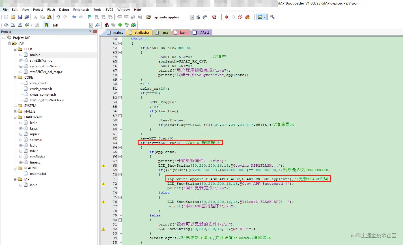Click the Indent selection icon
This screenshot has width=403, height=245.
tap(120, 17)
